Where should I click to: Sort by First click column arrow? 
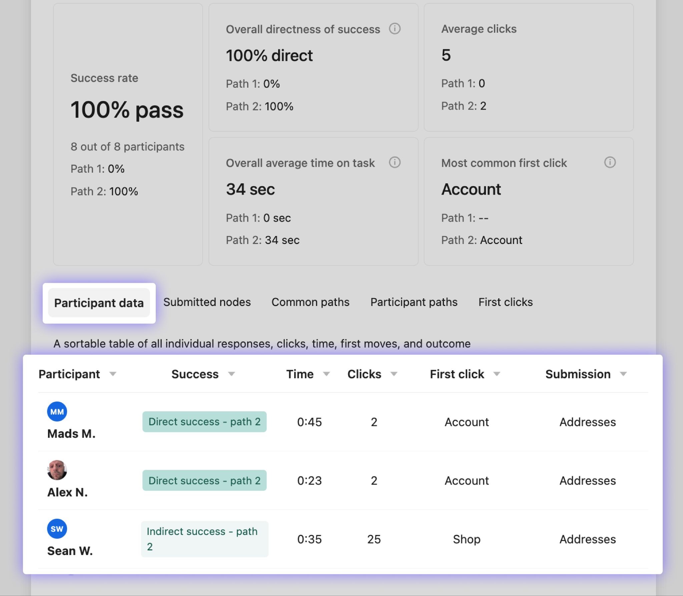pos(497,374)
